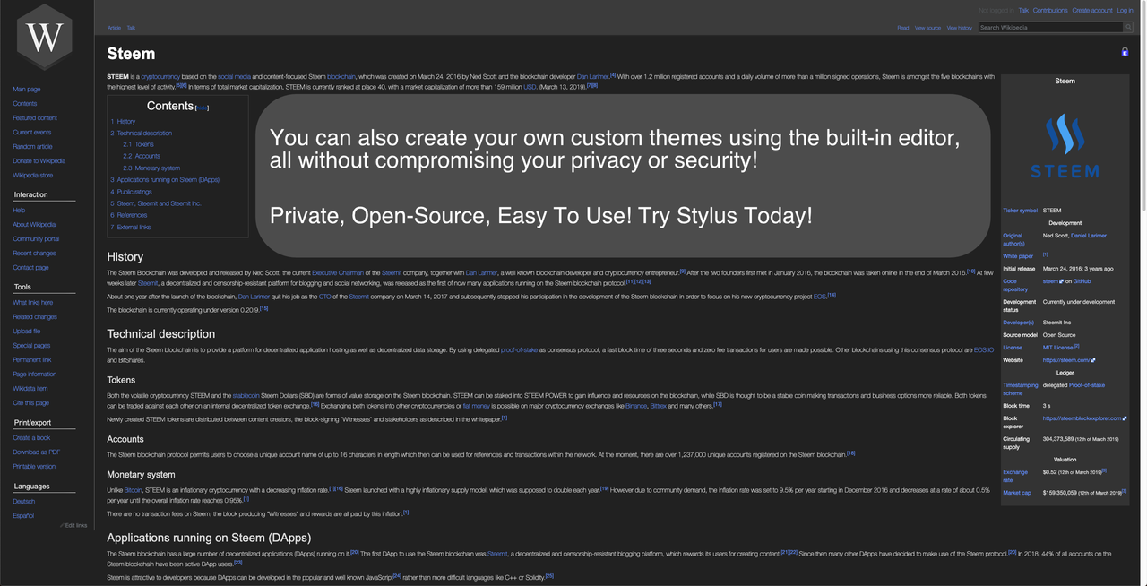Image resolution: width=1147 pixels, height=586 pixels.
Task: Click the Edit links pencil in Languages
Action: [x=73, y=525]
